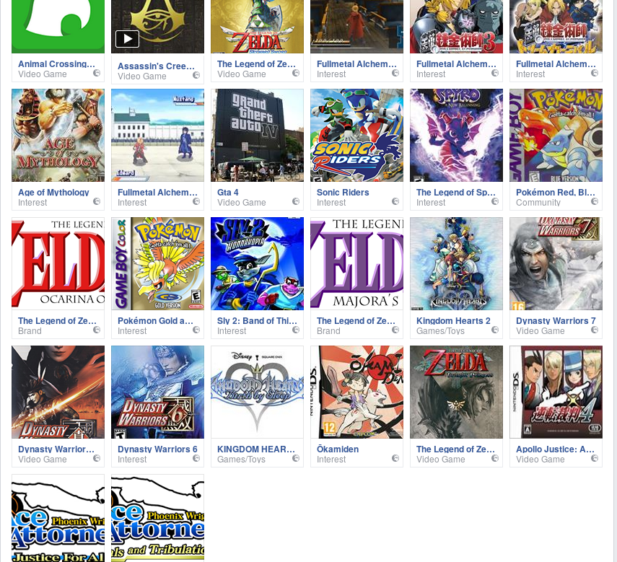Click globe icon on Sly 2 card
617x562 pixels.
296,330
